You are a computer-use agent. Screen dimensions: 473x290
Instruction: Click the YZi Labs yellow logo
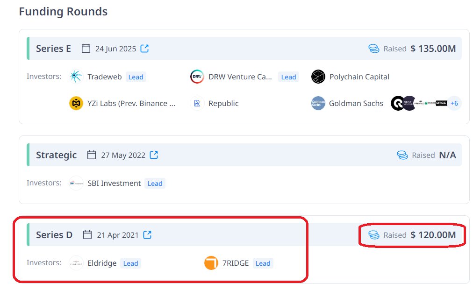(76, 103)
